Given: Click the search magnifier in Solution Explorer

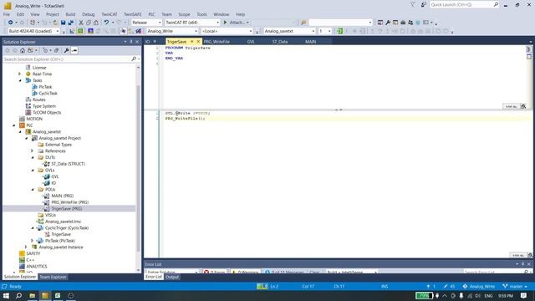Looking at the screenshot, I should pos(134,59).
